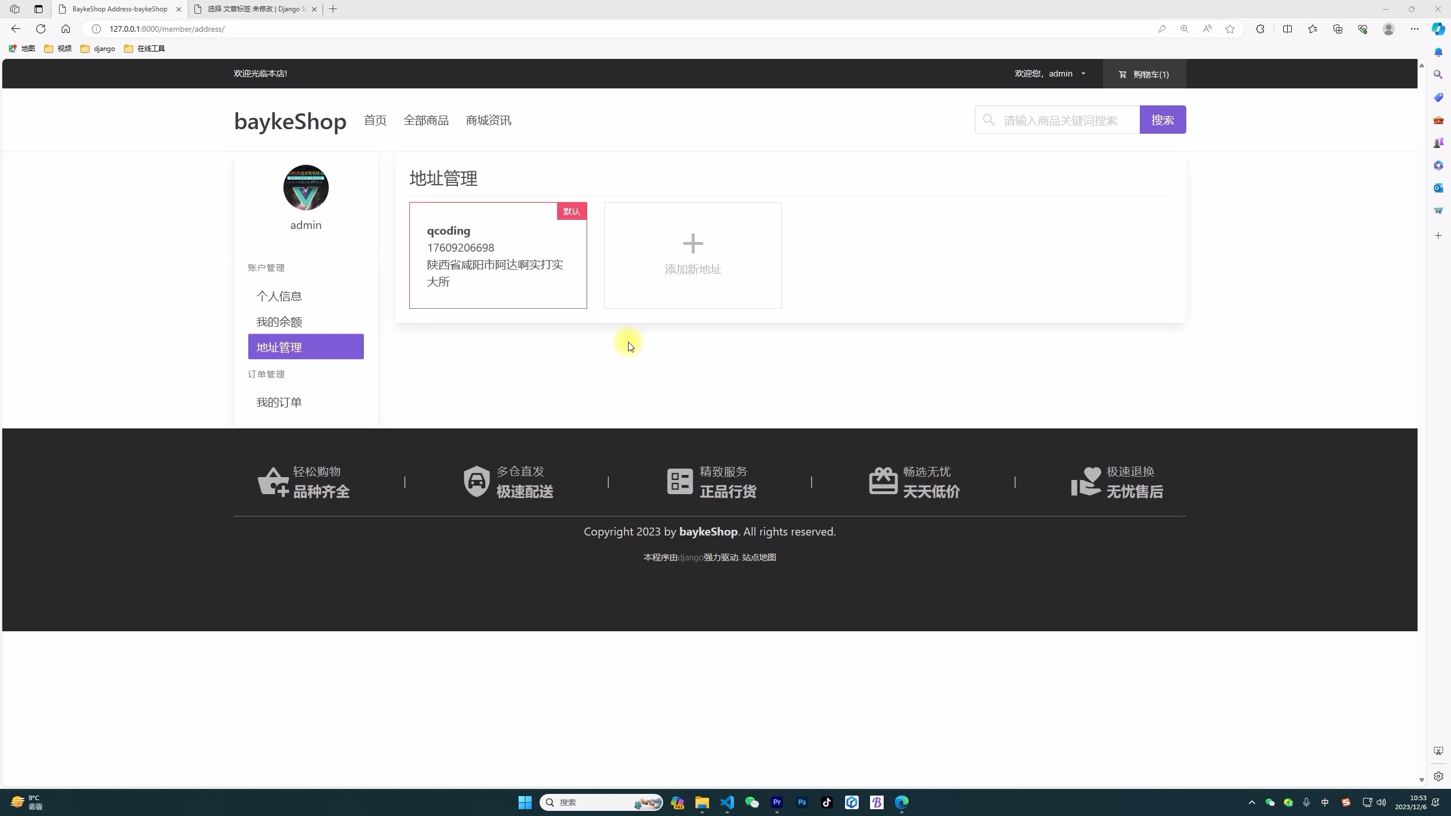Open the browser settings (...) menu
The height and width of the screenshot is (816, 1451).
tap(1415, 29)
